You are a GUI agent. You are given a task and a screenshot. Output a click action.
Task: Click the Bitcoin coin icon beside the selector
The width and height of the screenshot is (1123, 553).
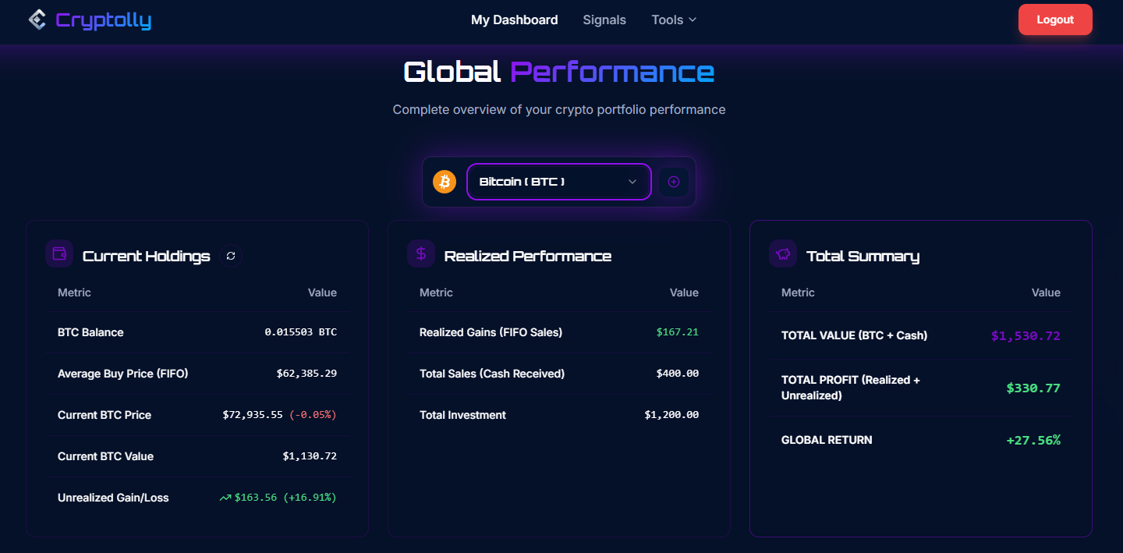click(x=445, y=181)
